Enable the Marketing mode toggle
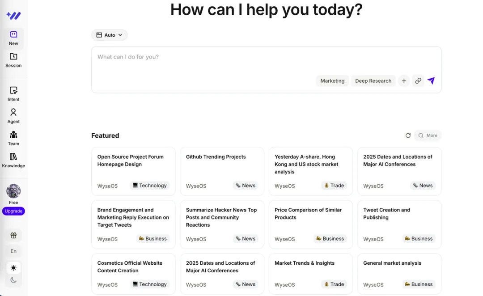Image resolution: width=483 pixels, height=296 pixels. pos(332,80)
